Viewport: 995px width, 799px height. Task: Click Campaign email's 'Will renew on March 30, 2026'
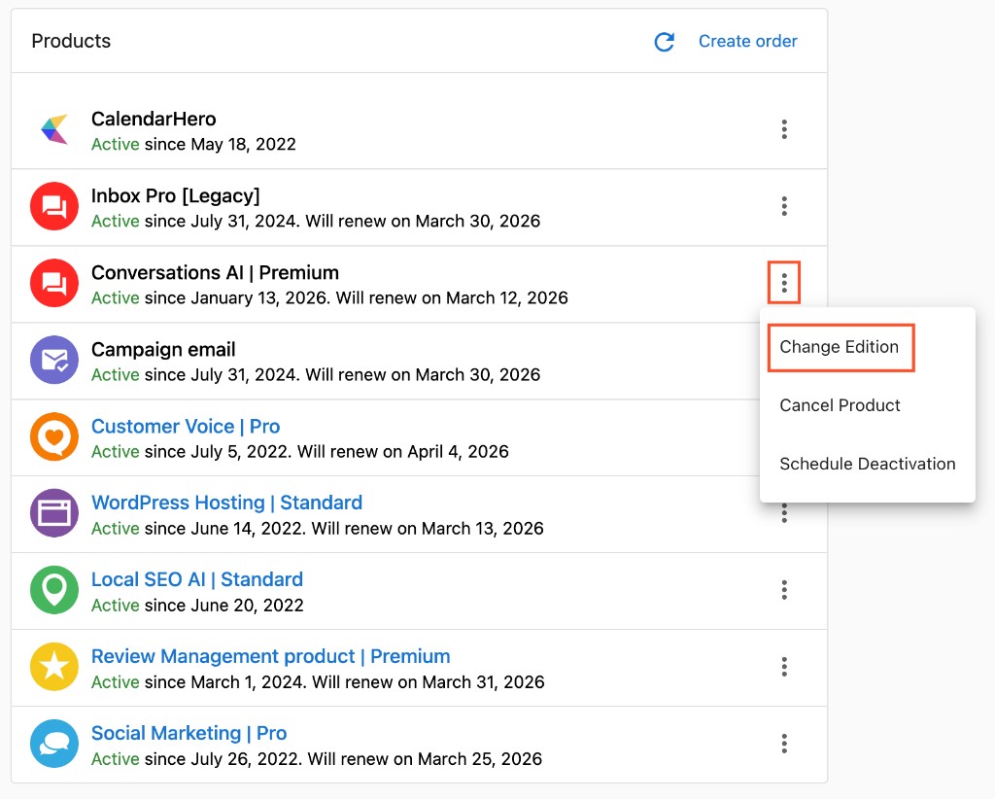click(423, 375)
